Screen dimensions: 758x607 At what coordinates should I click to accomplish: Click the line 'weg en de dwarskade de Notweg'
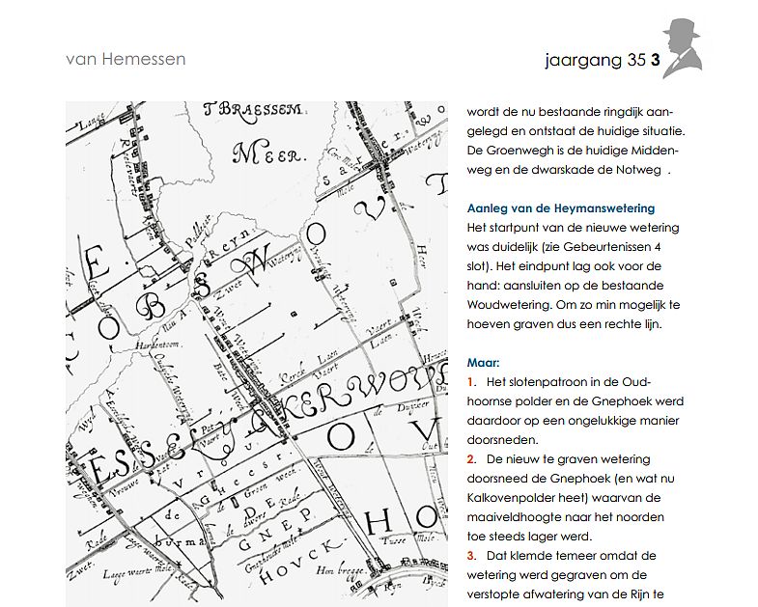pos(564,170)
